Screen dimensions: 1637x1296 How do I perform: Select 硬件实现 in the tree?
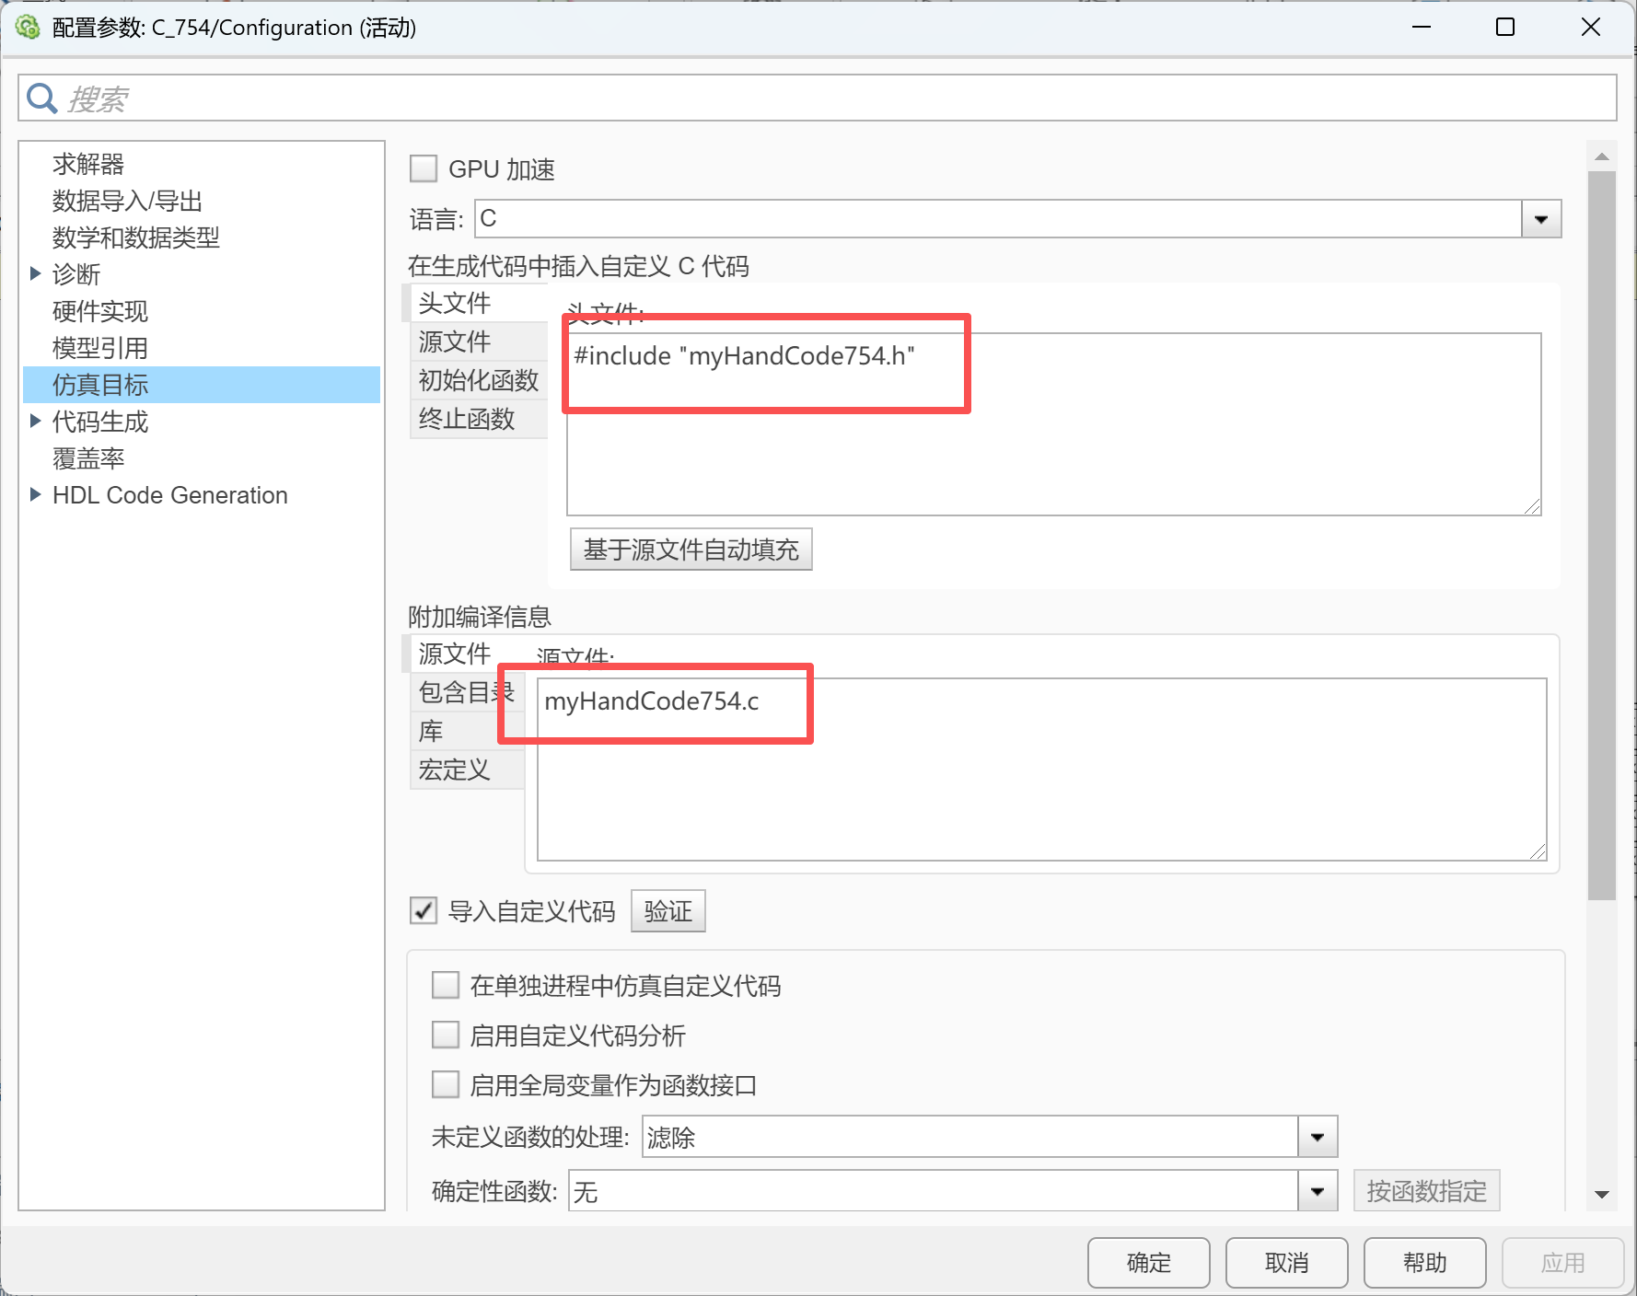(x=100, y=311)
